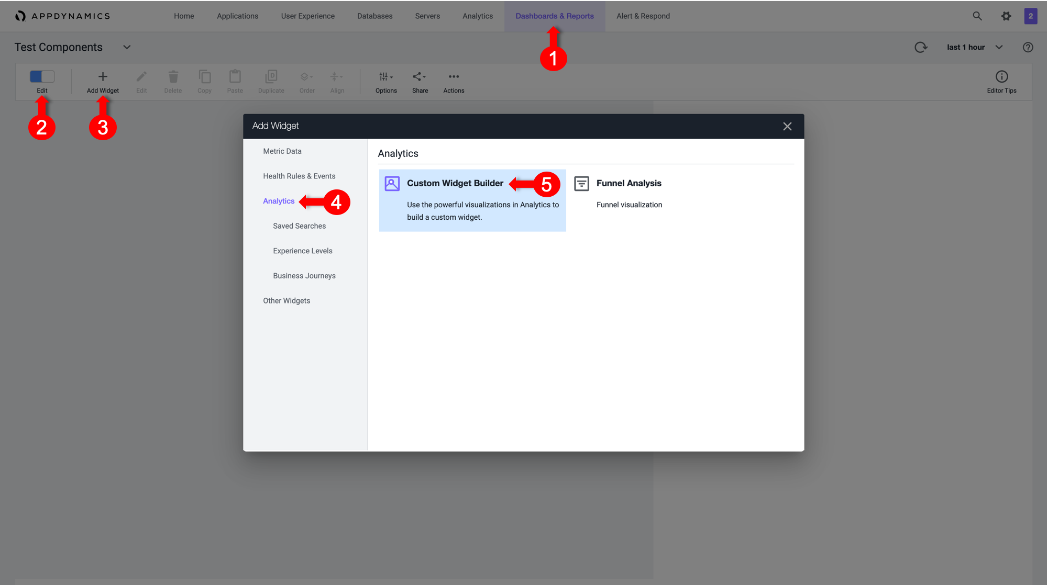Open the search magnifier icon
The height and width of the screenshot is (585, 1047).
[977, 16]
